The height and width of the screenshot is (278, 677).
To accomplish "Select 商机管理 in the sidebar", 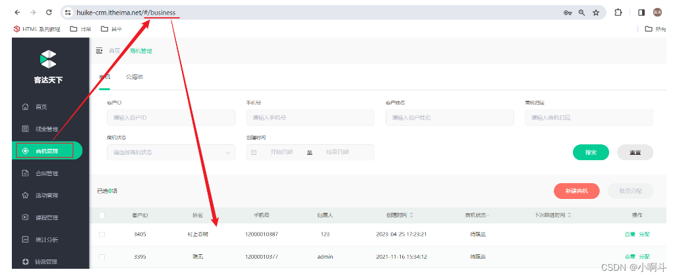I will 47,151.
